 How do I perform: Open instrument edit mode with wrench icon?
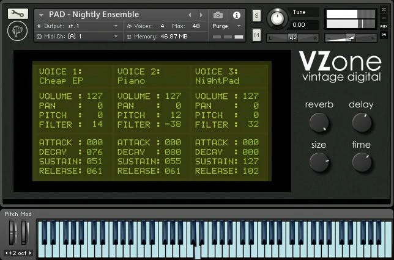pos(18,14)
